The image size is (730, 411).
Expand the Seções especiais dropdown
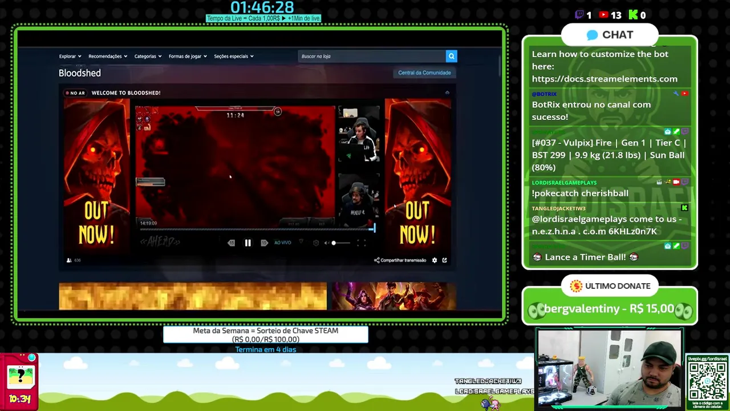coord(234,56)
